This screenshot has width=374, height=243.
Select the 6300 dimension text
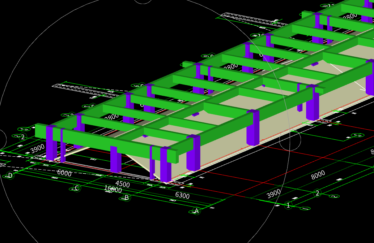182,195
